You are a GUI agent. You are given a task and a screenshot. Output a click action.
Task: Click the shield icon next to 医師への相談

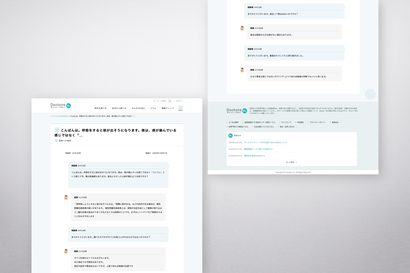[x=56, y=140]
